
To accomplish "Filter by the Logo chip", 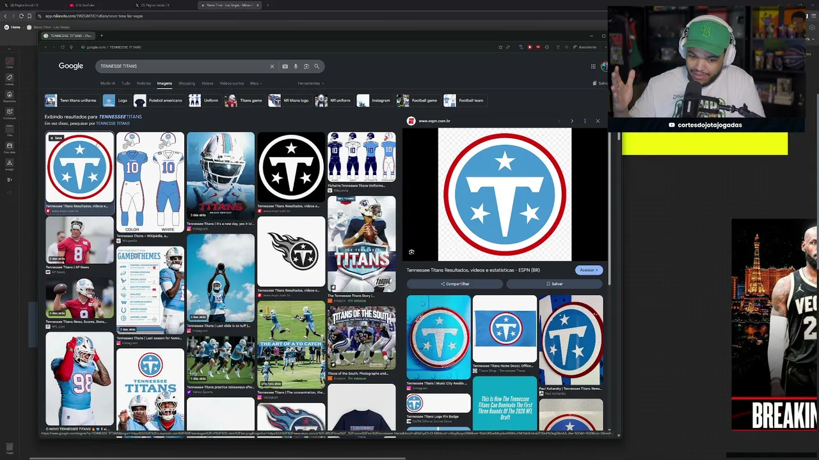I will click(116, 100).
